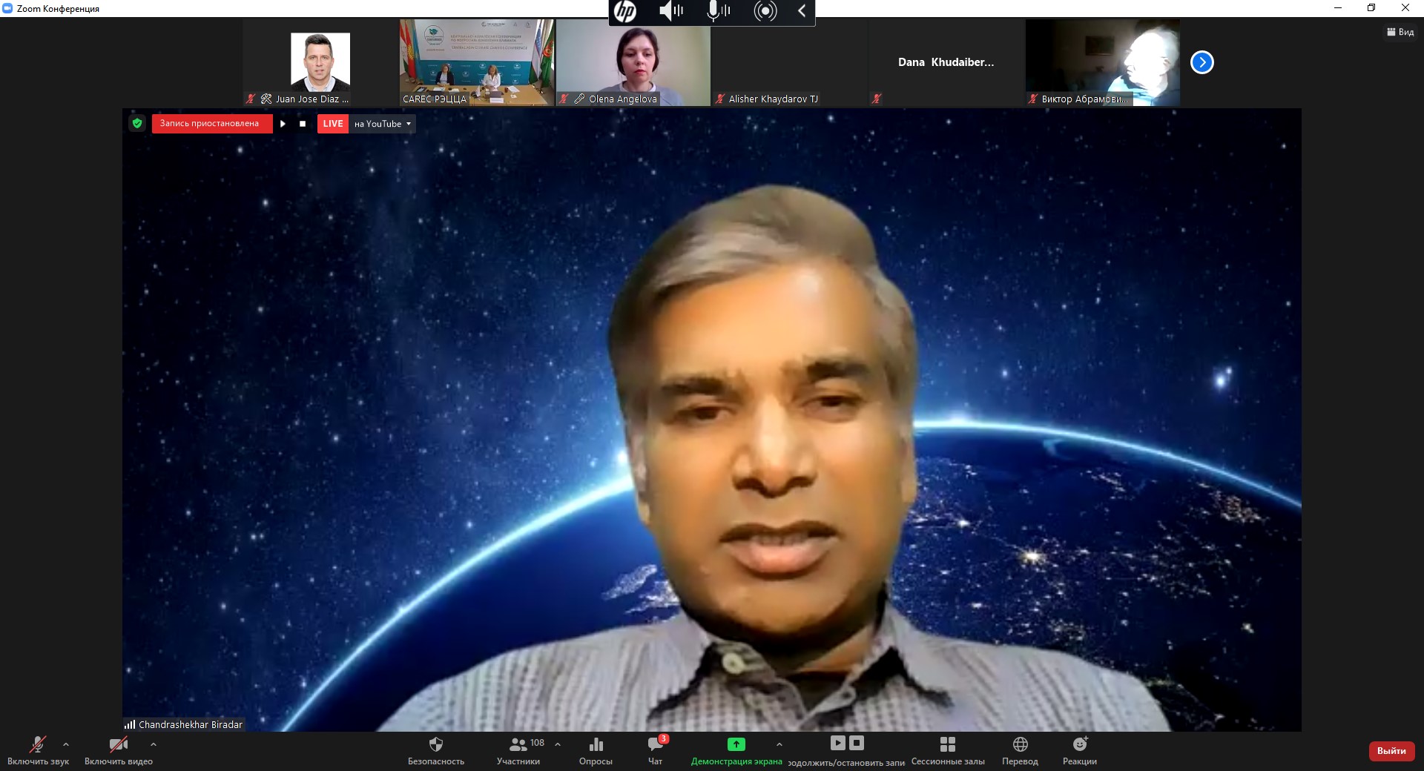The height and width of the screenshot is (771, 1424).
Task: Expand video options arrow beside Включить видео
Action: (x=154, y=744)
